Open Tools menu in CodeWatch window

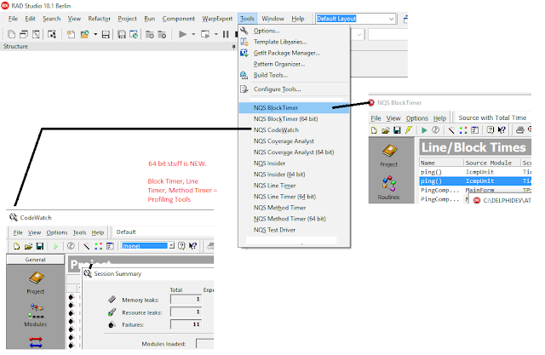79,232
